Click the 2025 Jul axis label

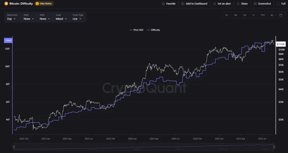262,139
